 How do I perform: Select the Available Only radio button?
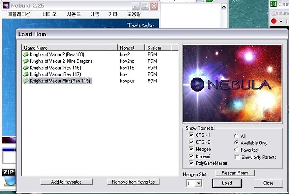point(236,143)
